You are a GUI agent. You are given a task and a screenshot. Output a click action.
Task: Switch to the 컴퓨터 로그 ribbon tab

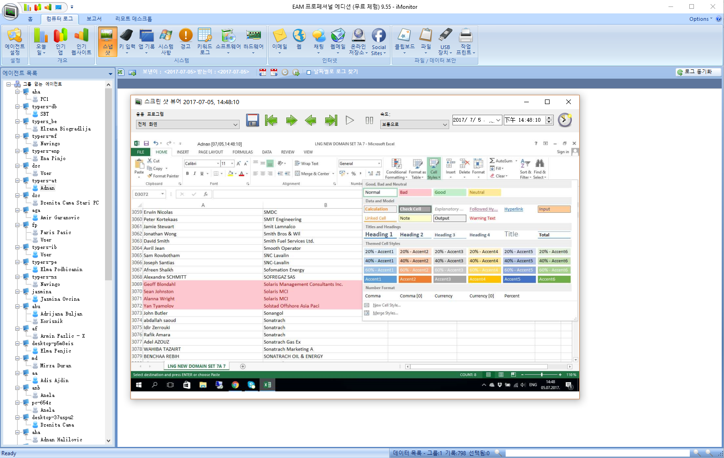click(x=60, y=19)
